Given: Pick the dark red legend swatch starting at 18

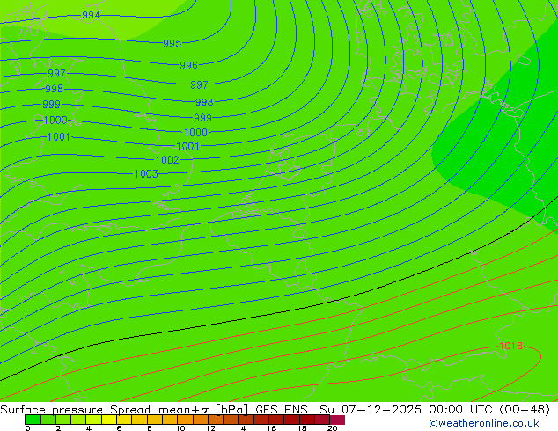Looking at the screenshot, I should [x=307, y=420].
